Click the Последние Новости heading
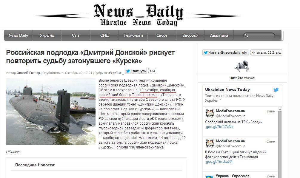This screenshot has width=300, height=178. [35, 165]
